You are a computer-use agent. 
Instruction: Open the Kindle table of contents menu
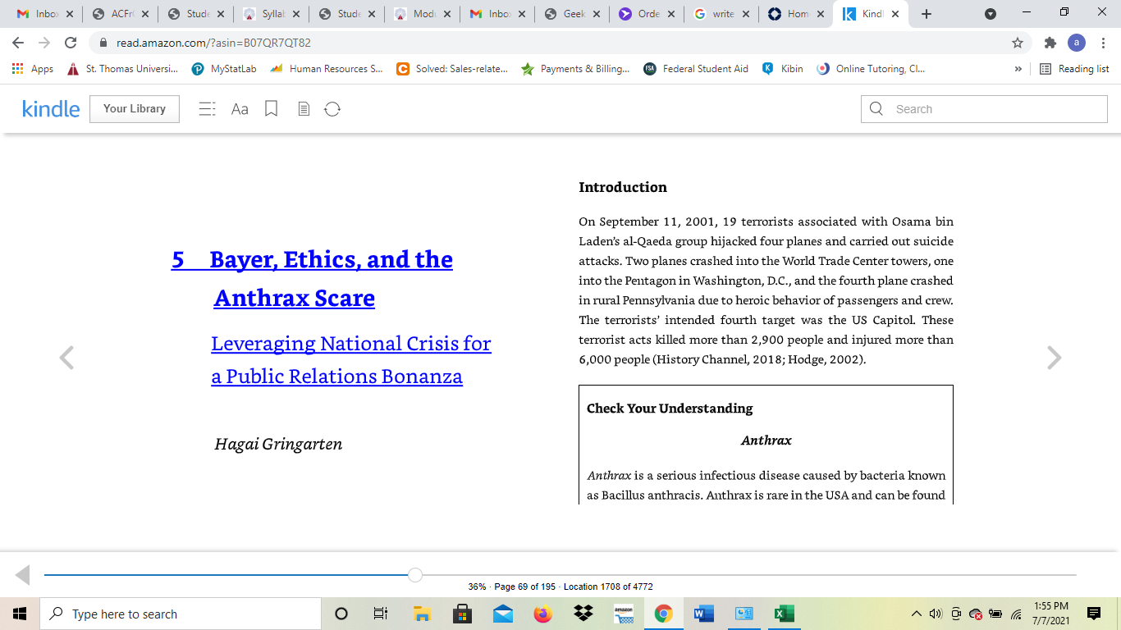click(208, 109)
